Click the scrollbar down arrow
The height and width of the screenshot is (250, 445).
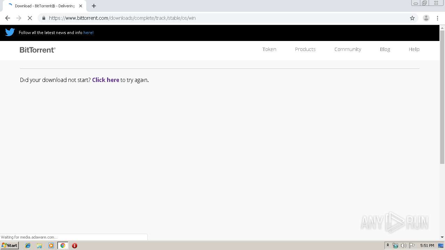click(x=442, y=237)
